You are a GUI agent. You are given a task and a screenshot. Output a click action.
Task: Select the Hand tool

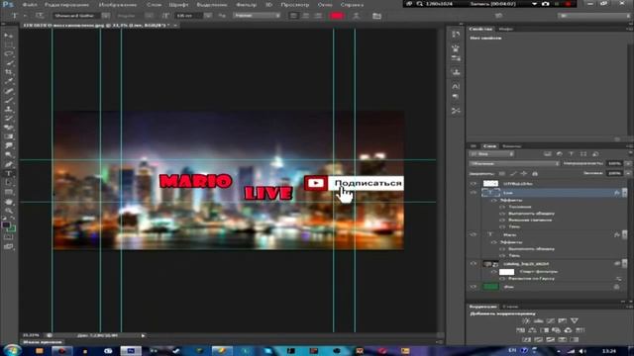(8, 202)
